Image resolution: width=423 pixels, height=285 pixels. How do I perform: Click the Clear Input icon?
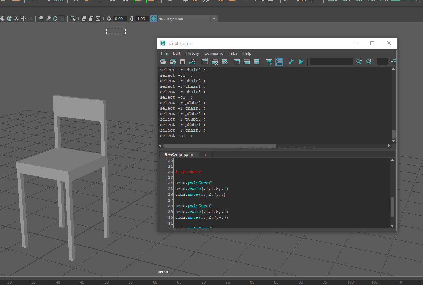point(215,62)
